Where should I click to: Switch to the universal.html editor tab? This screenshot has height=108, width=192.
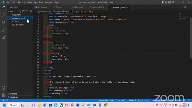point(98,7)
